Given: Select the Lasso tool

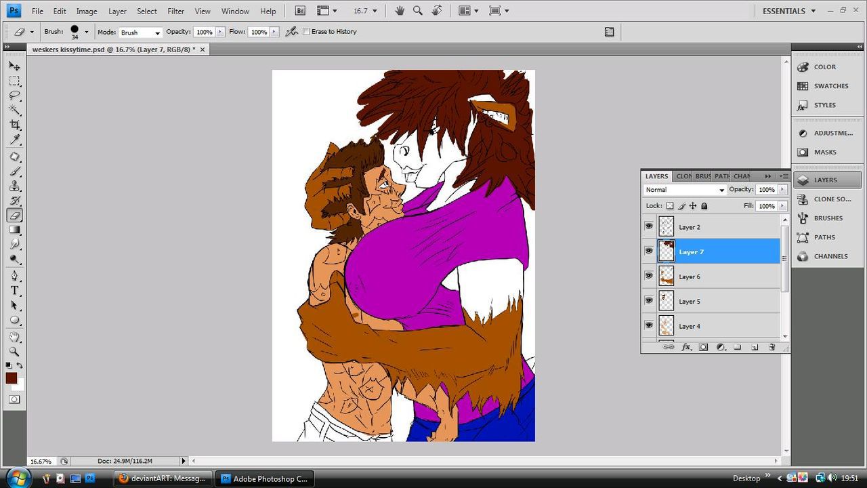Looking at the screenshot, I should [x=14, y=96].
